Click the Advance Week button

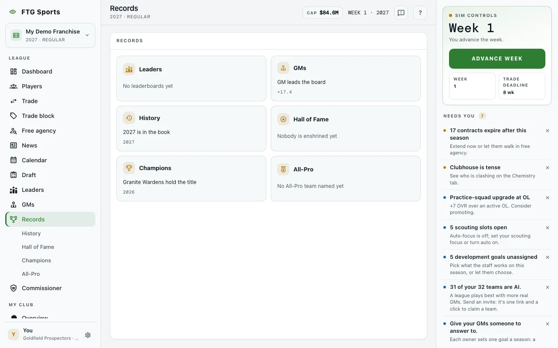[497, 58]
